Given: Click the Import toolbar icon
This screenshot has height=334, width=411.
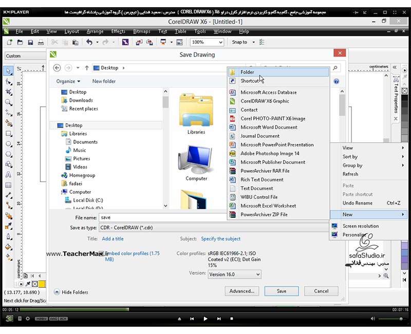Looking at the screenshot, I should click(x=139, y=42).
